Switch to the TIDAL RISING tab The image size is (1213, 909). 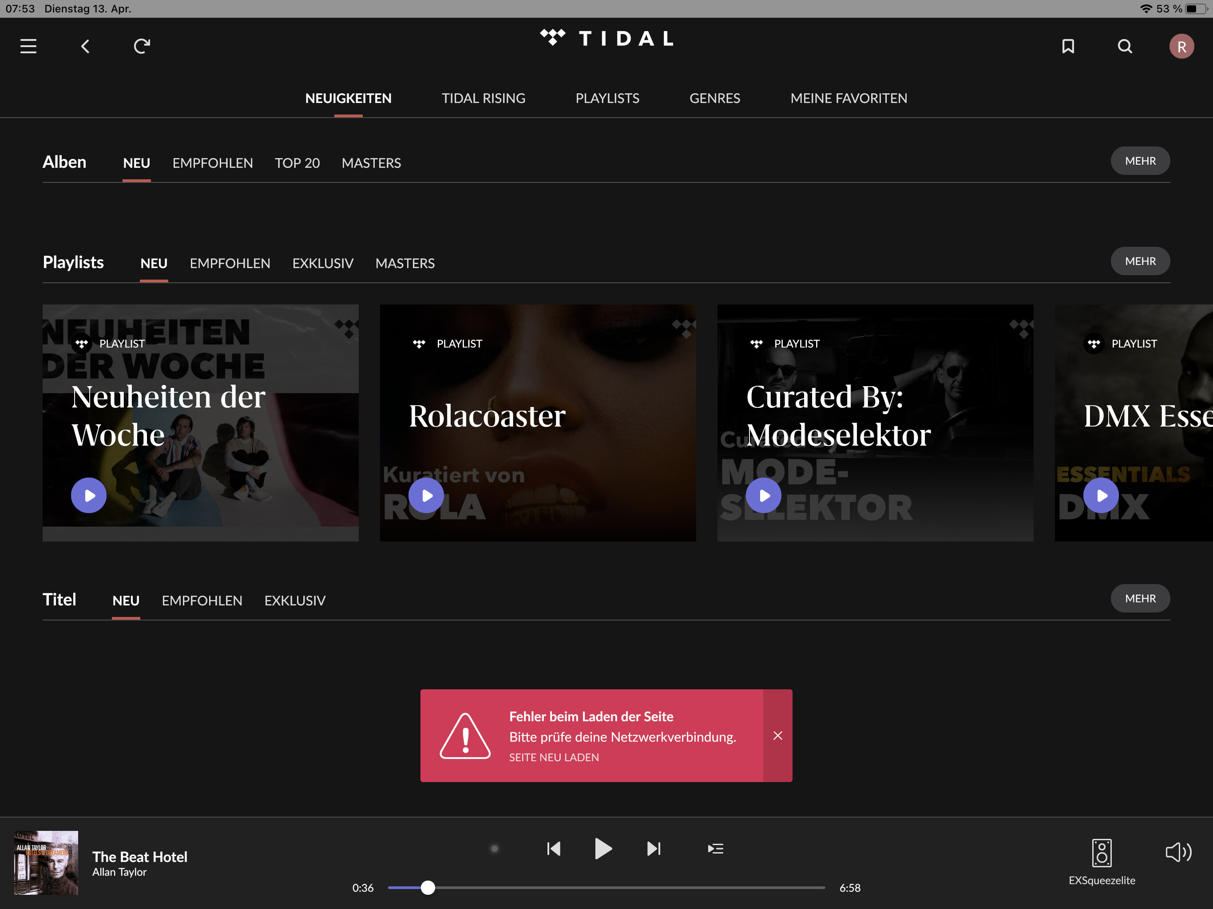pos(483,98)
